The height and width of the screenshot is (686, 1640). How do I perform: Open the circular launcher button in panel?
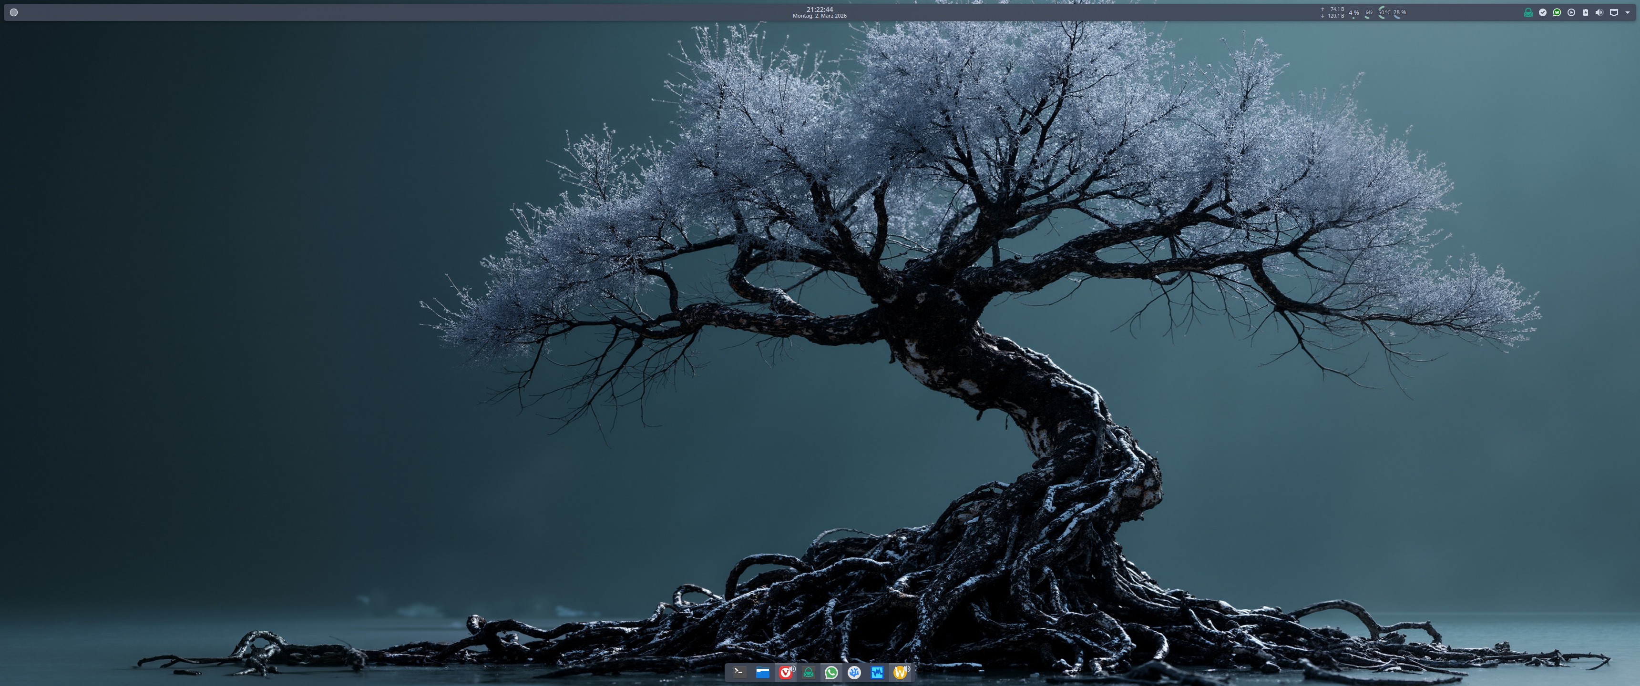click(13, 12)
